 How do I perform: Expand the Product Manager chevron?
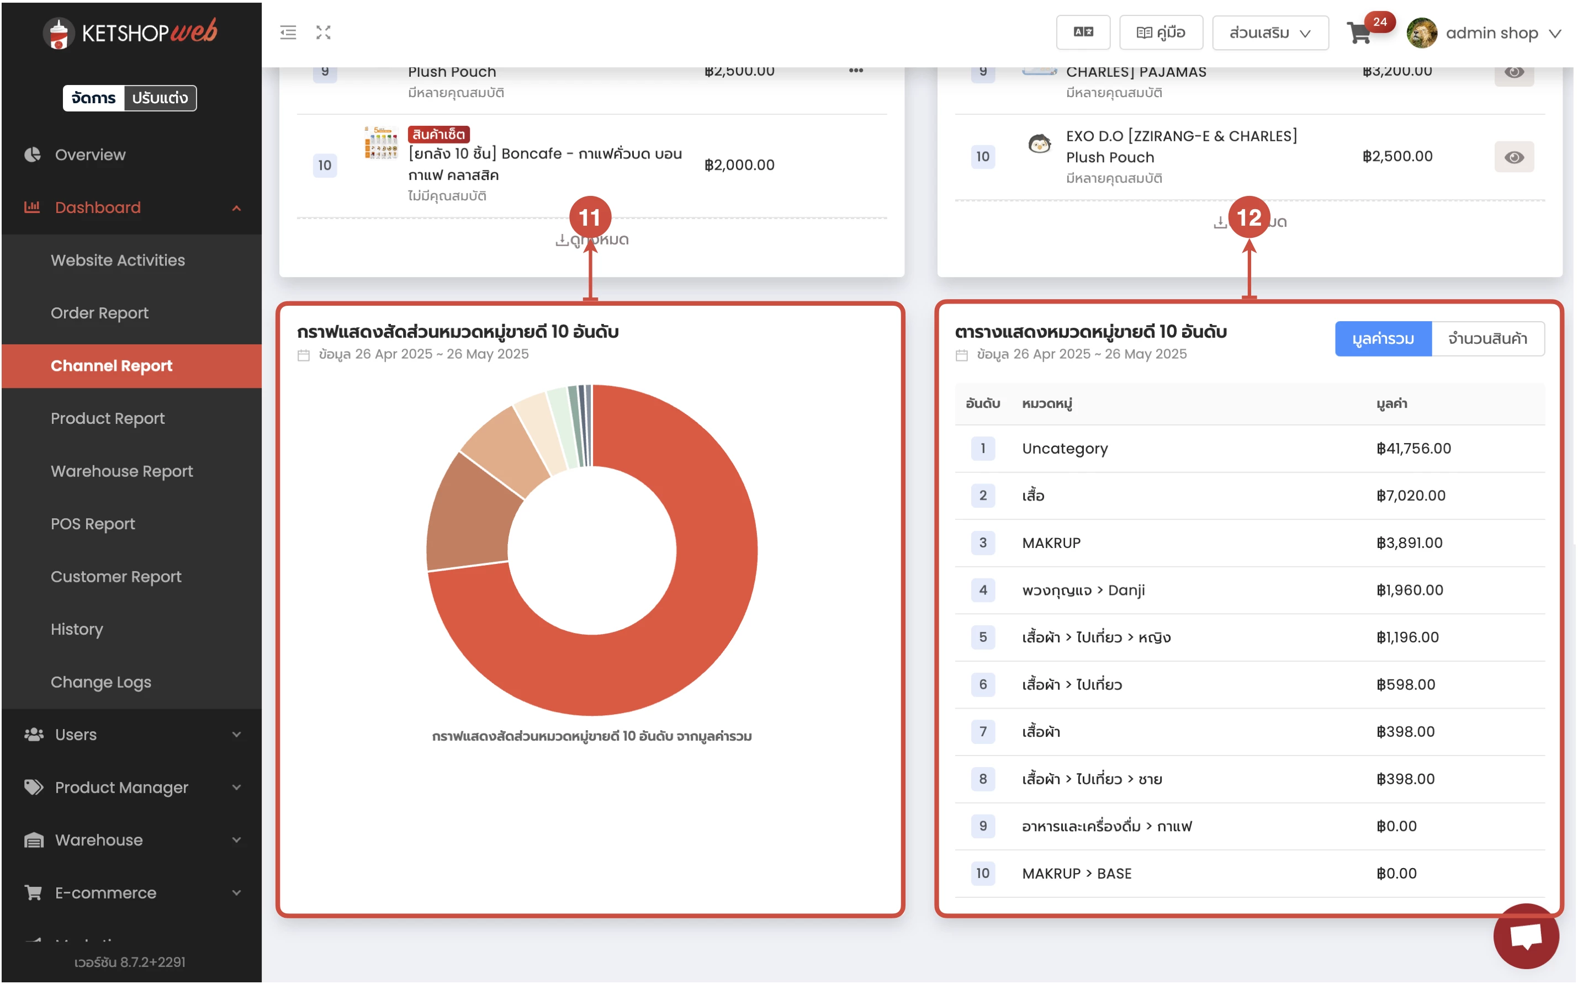pyautogui.click(x=237, y=788)
